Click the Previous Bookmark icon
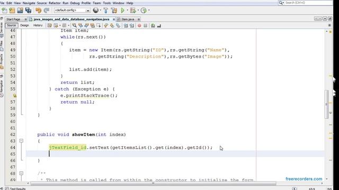Viewport: 339px width, 190px height. (106, 26)
